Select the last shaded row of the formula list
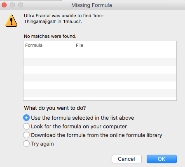The width and height of the screenshot is (185, 167). tap(100, 93)
